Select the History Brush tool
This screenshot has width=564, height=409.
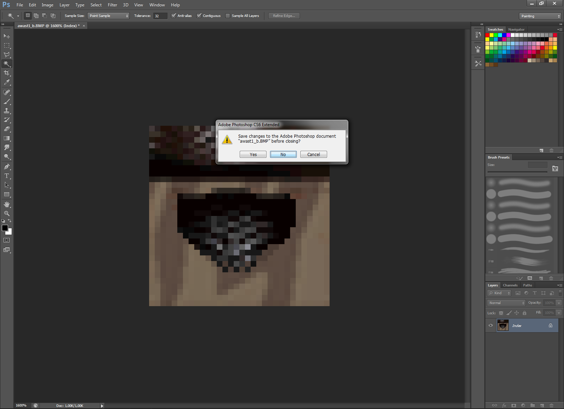[x=7, y=120]
